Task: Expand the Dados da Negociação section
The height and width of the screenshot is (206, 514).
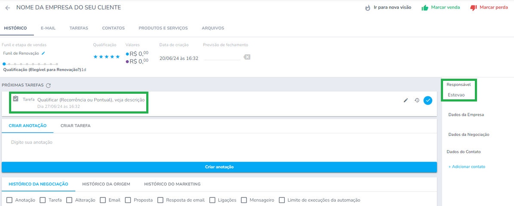Action: point(468,135)
